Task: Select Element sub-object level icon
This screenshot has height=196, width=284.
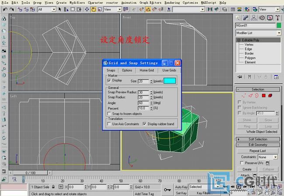Action: (270, 96)
